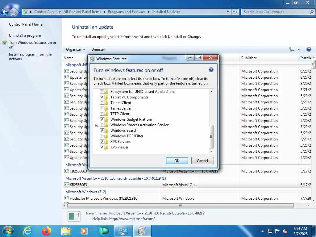316x237 pixels.
Task: Uncheck XPS Services checkbox
Action: [102, 141]
